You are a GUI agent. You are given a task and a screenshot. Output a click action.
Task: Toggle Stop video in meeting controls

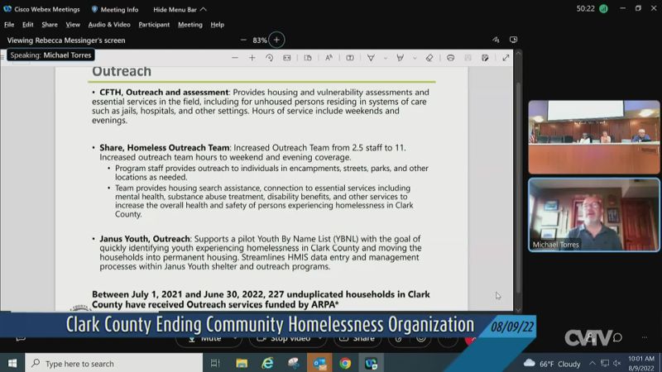[285, 338]
